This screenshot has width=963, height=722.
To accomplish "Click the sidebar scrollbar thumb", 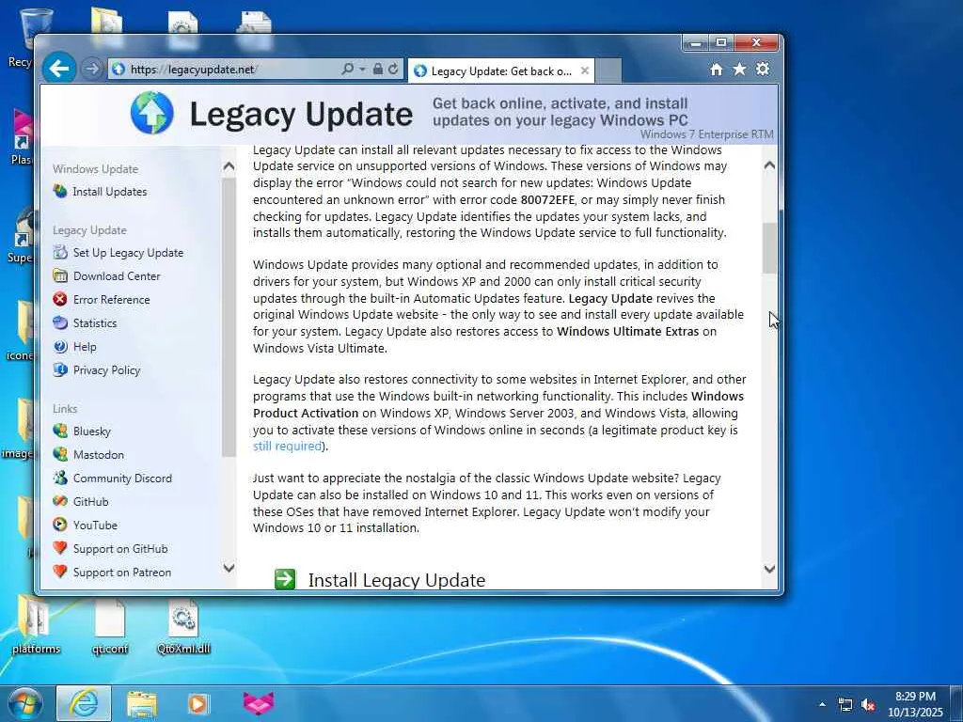I will tap(229, 317).
